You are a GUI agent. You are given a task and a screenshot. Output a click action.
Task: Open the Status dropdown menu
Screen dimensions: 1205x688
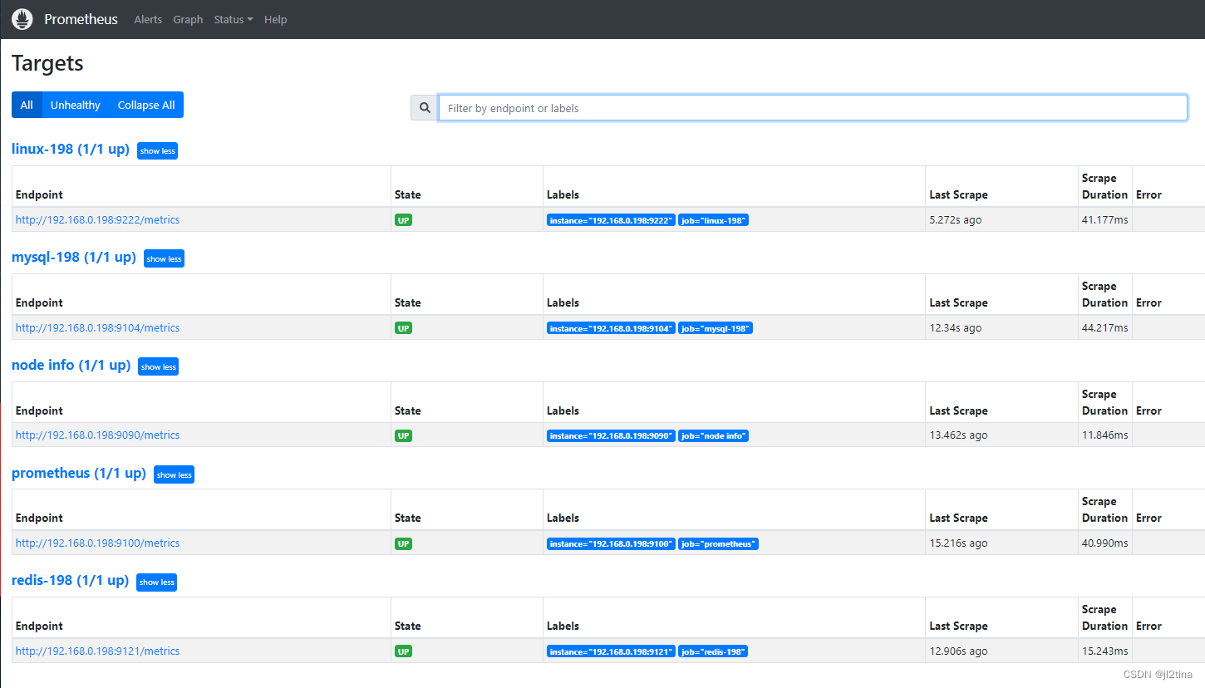(233, 19)
